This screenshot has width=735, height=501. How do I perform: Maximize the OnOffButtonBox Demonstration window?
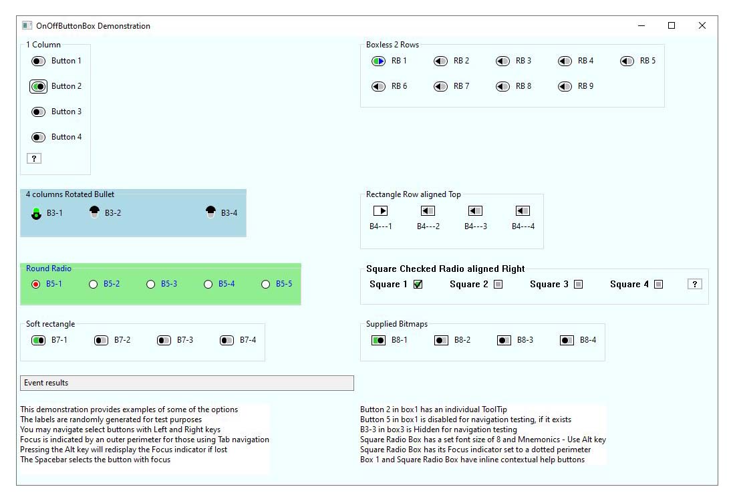pyautogui.click(x=672, y=26)
